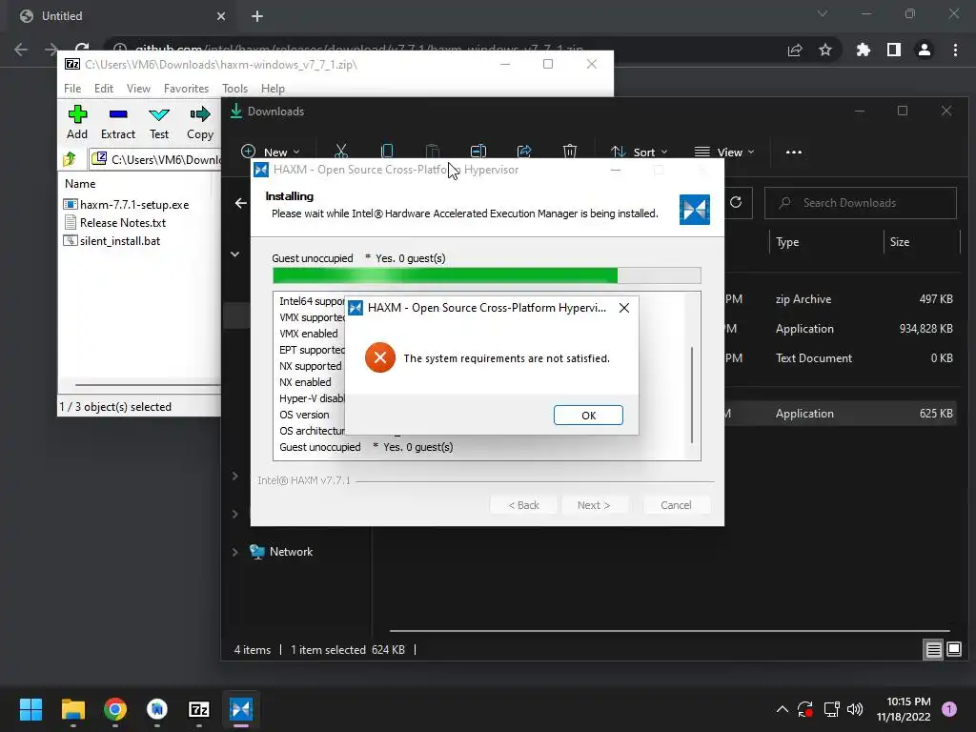Click the Paste icon in explorer toolbar
This screenshot has height=732, width=976.
click(433, 152)
